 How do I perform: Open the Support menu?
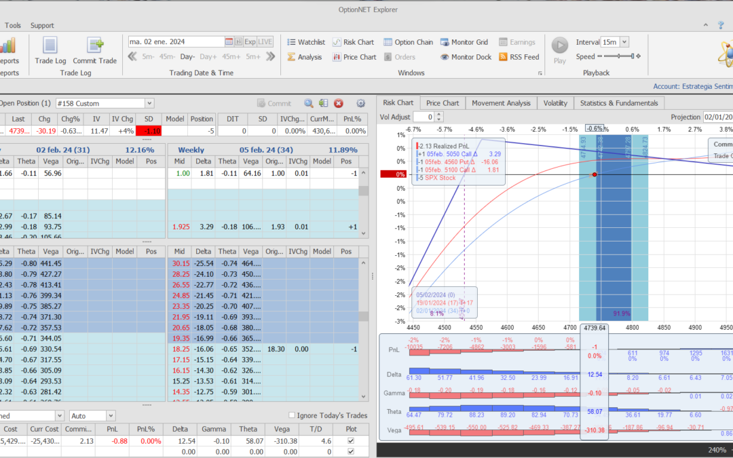click(x=42, y=25)
